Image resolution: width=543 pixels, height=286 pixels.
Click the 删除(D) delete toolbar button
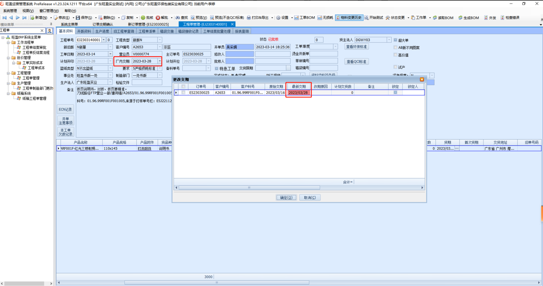click(106, 18)
